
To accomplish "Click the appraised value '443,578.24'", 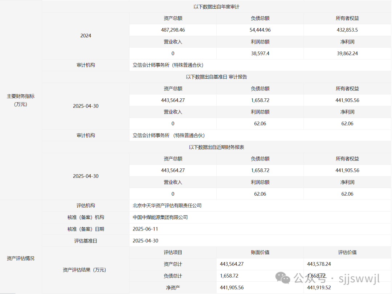I will (x=319, y=264).
